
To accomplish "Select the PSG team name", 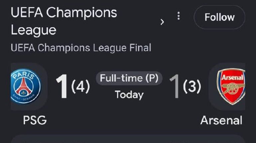I will point(35,120).
